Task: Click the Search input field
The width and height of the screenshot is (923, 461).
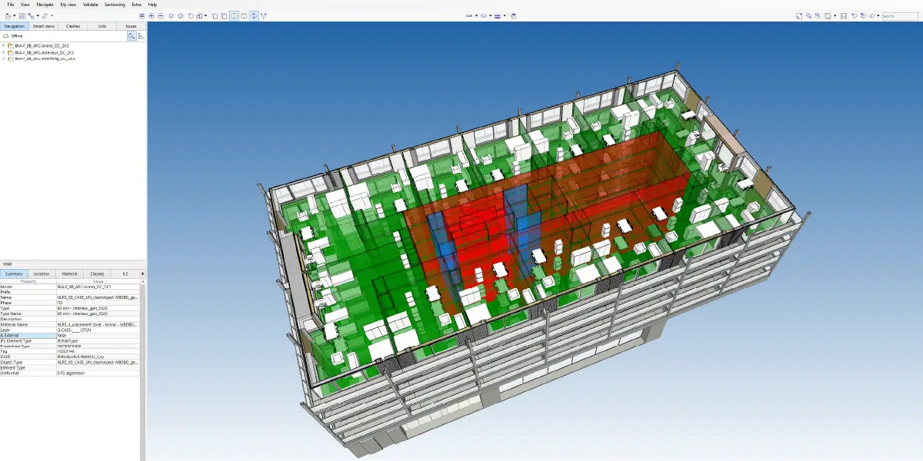Action: point(898,15)
